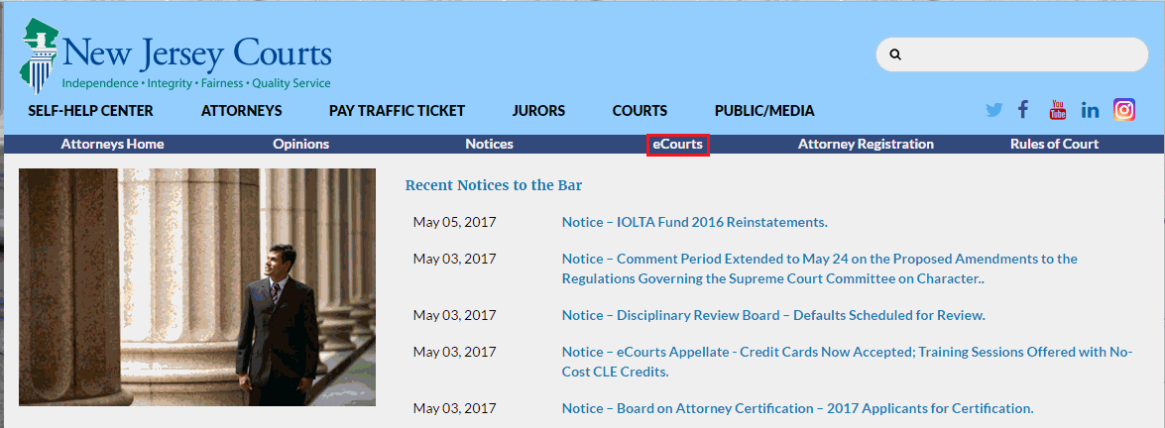Select the Courts menu item
This screenshot has width=1165, height=428.
(640, 111)
